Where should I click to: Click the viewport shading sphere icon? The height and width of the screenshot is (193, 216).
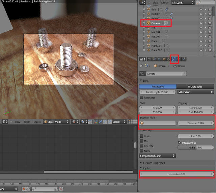coord(75,122)
